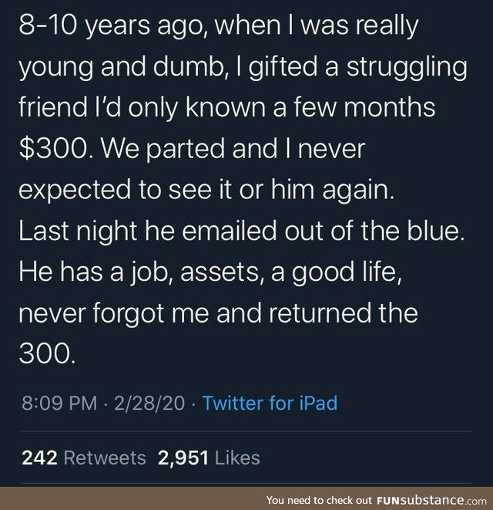Click the "You need to check out" text
This screenshot has height=510, width=493.
(x=320, y=500)
